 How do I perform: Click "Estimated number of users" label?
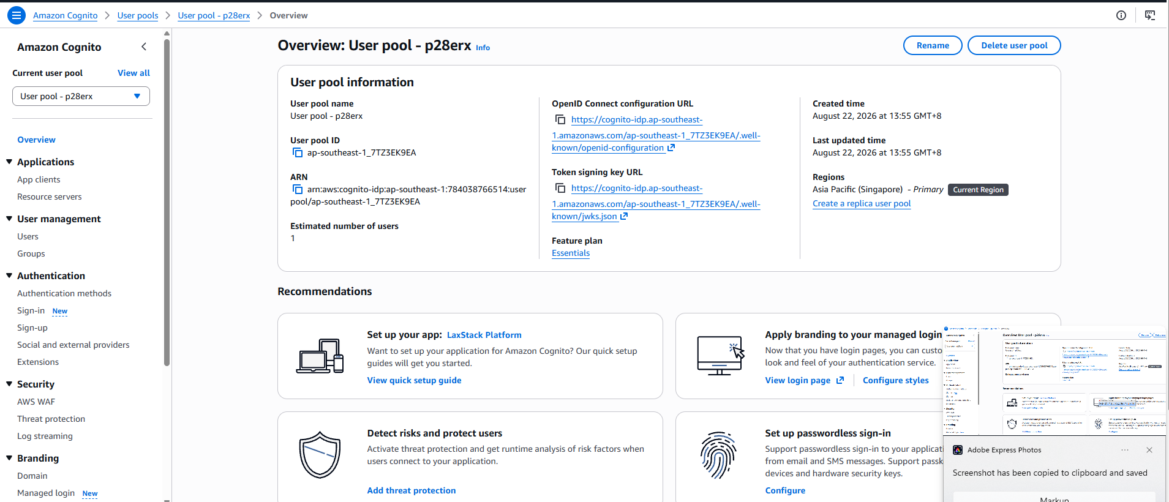[x=344, y=226]
